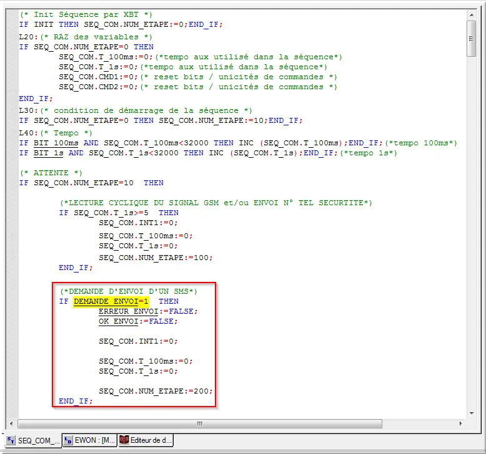This screenshot has height=454, width=486.
Task: Click the BIT_100ms variable
Action: pos(56,143)
